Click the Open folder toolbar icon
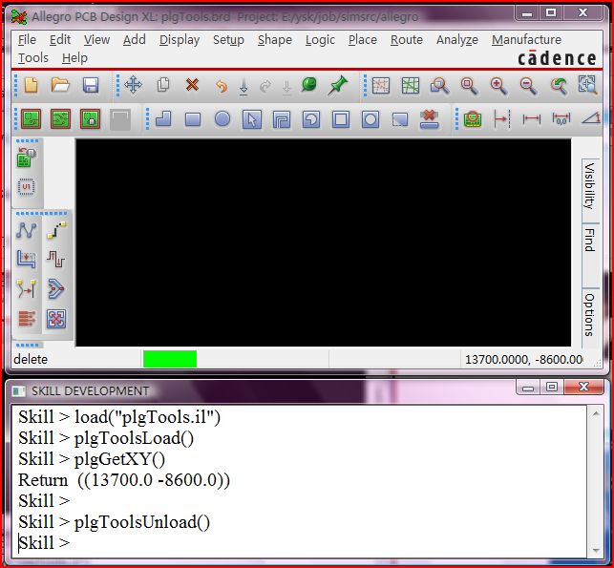The width and height of the screenshot is (614, 568). [60, 85]
